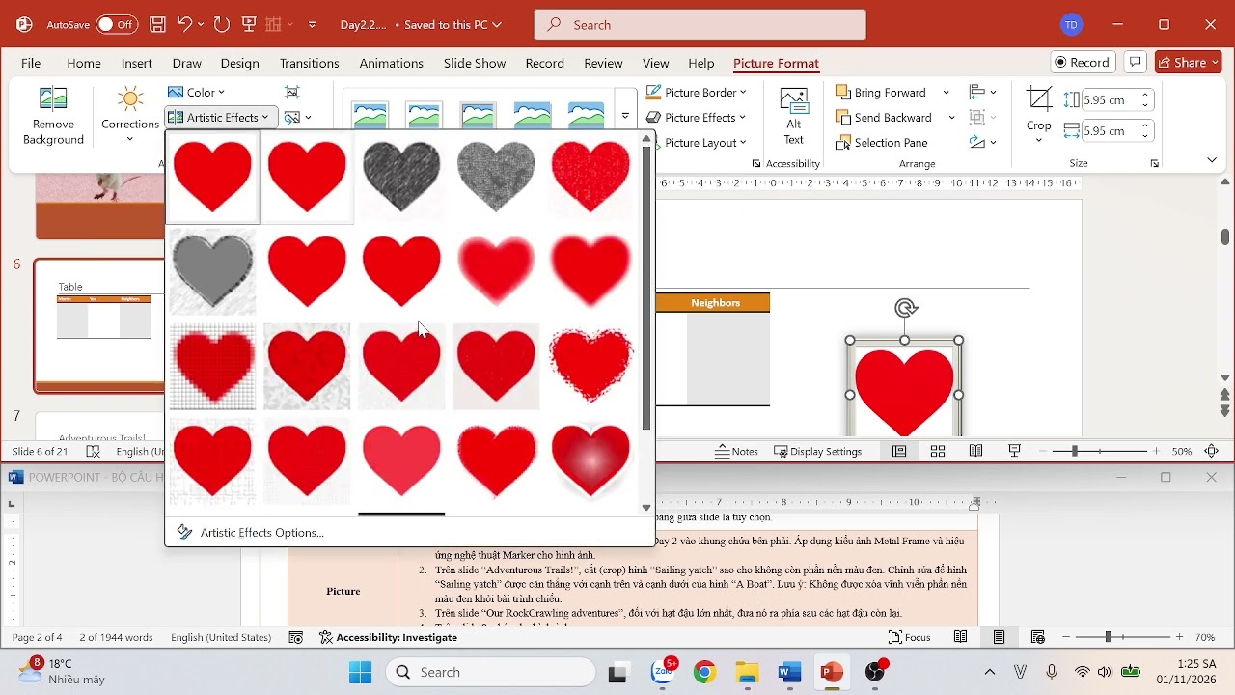Click the Record button

pyautogui.click(x=1082, y=63)
